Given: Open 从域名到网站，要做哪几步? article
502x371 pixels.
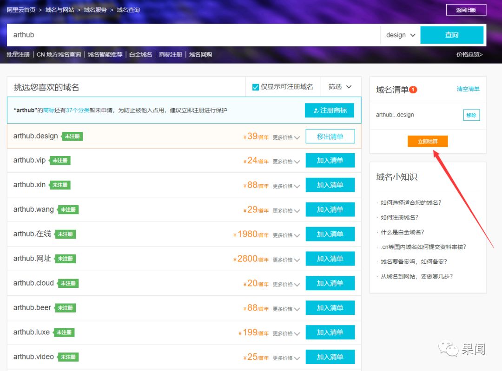Looking at the screenshot, I should pos(416,276).
